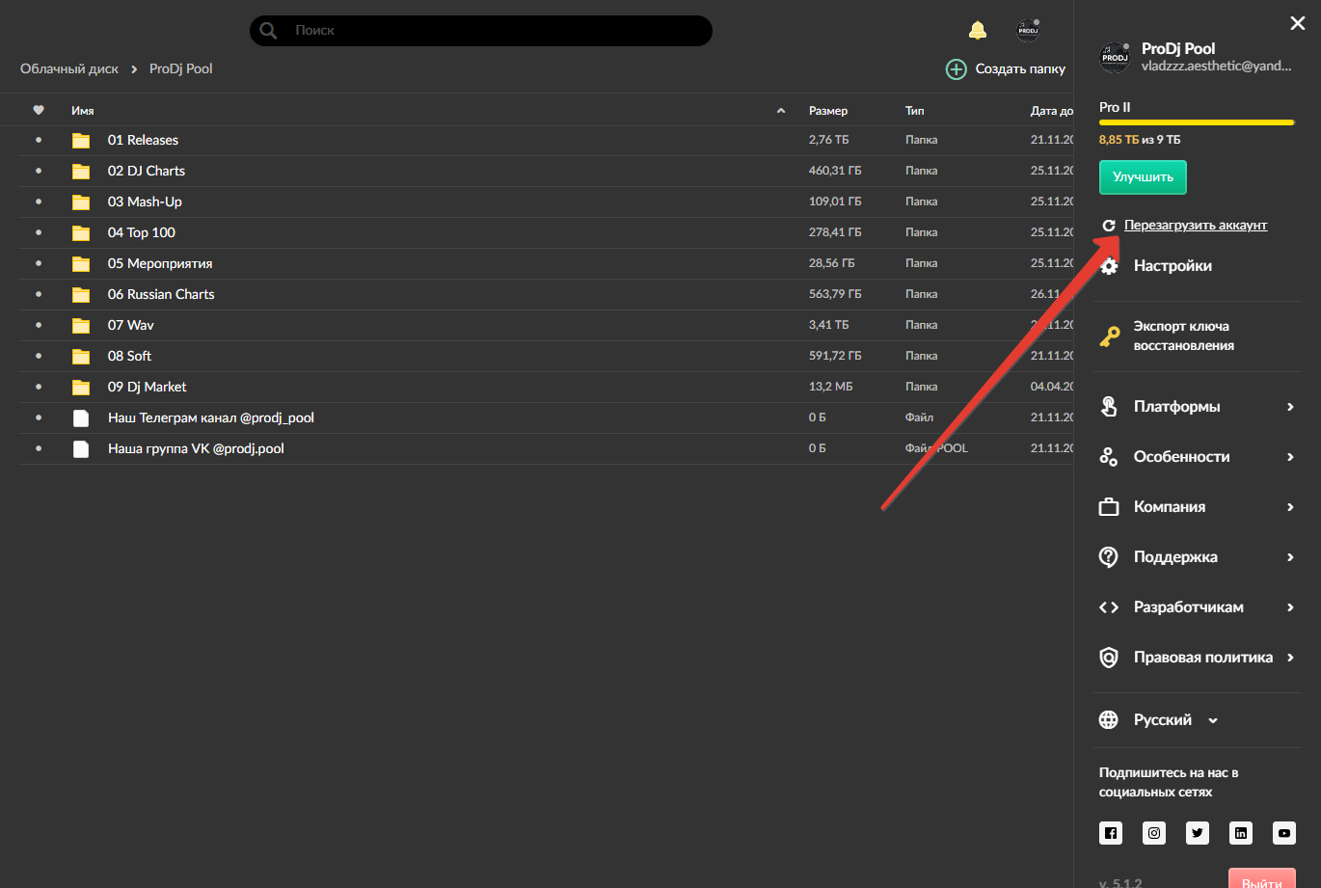Open the Twitter social icon

pos(1198,833)
